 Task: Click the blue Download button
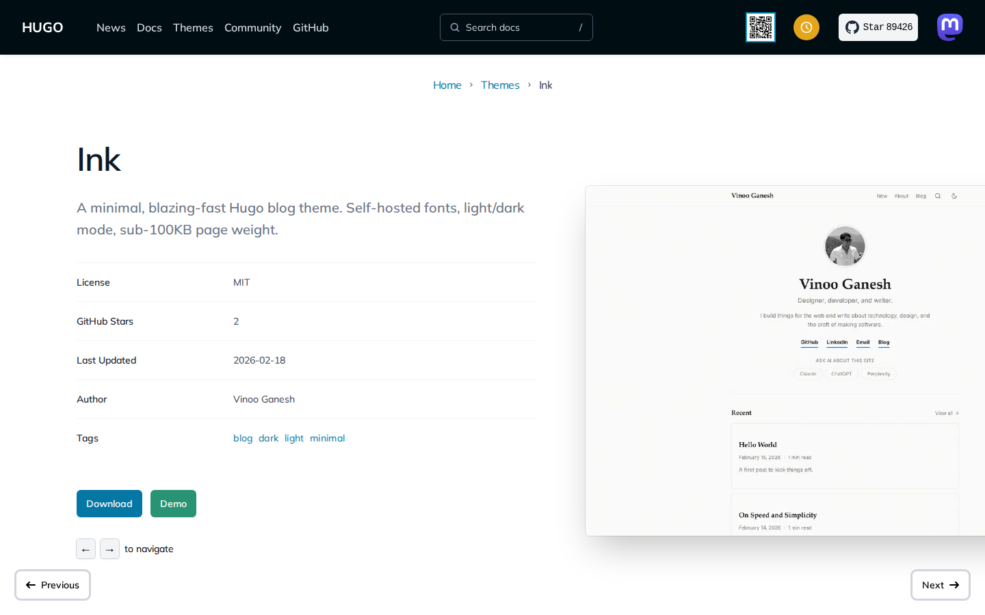click(x=109, y=504)
